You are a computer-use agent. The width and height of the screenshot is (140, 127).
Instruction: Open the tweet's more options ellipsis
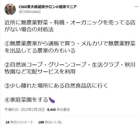(136, 7)
